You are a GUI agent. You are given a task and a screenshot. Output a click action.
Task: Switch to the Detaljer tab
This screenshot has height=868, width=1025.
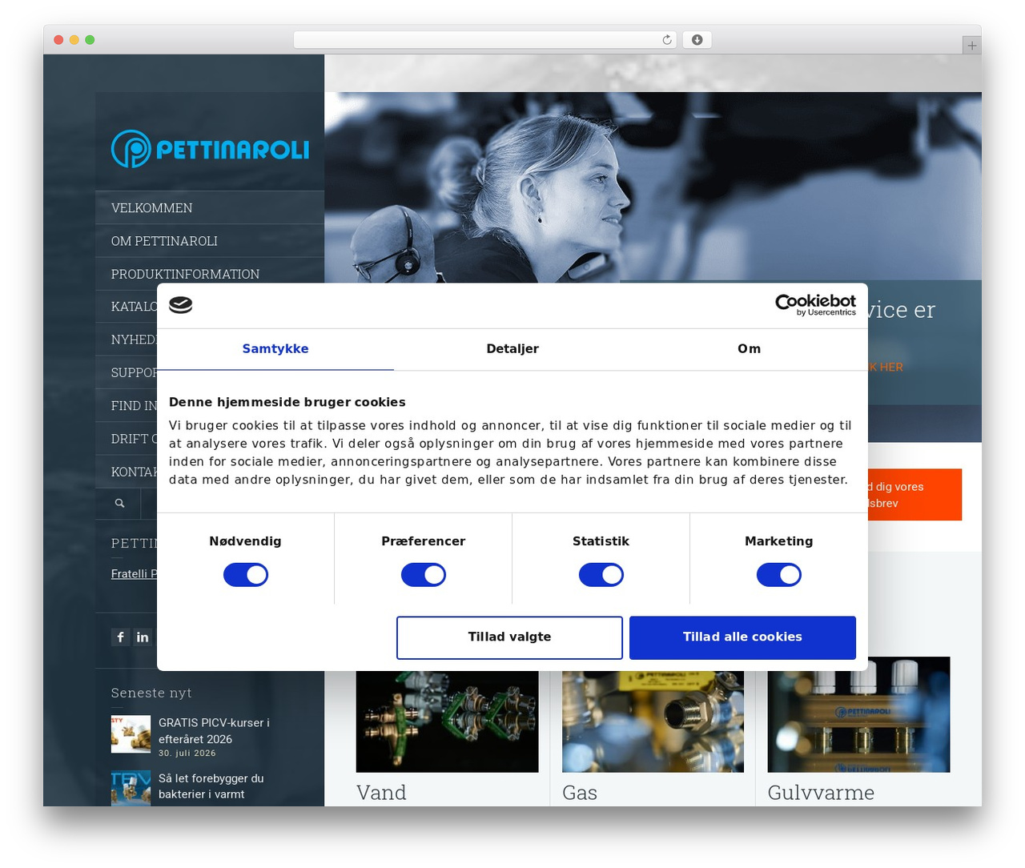click(512, 349)
